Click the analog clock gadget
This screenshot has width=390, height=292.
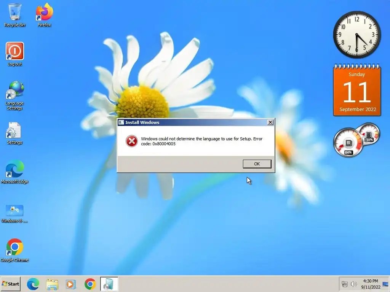point(357,35)
